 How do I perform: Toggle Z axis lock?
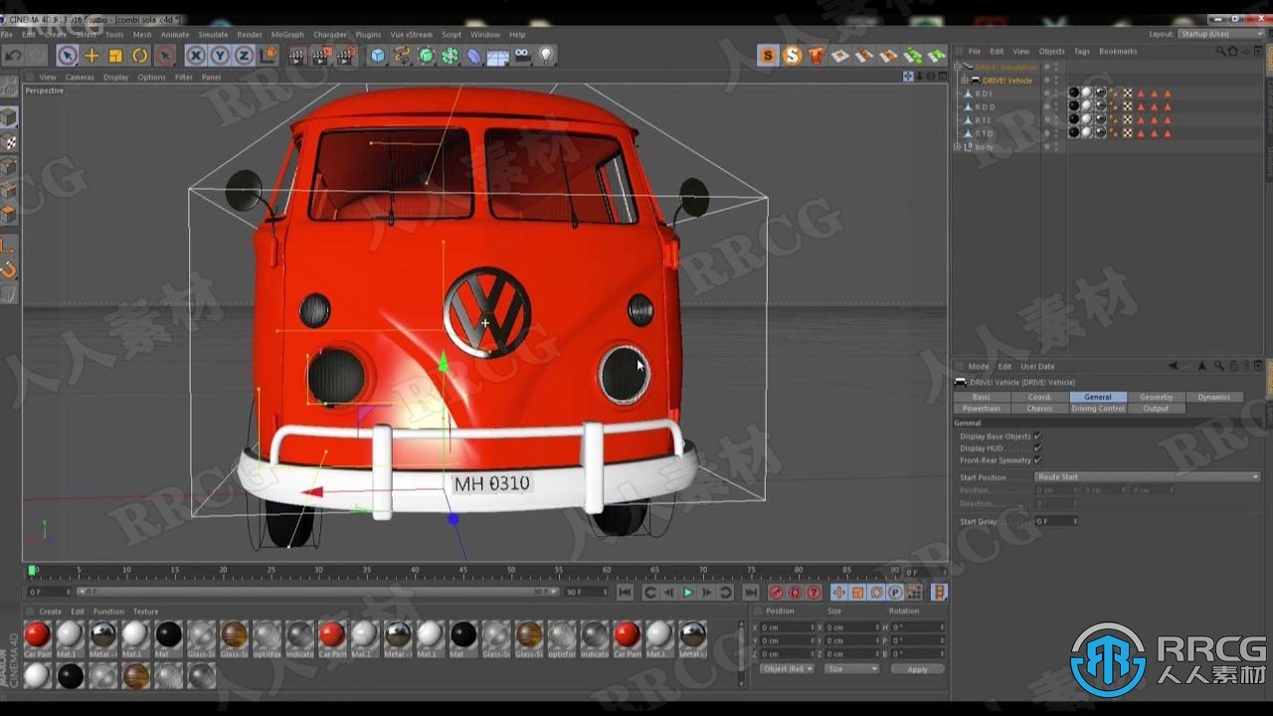point(244,56)
